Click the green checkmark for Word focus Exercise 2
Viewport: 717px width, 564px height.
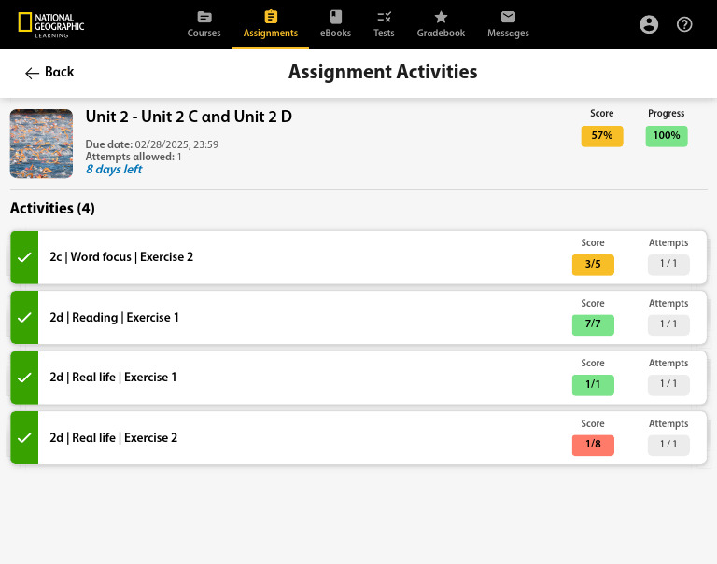[24, 257]
